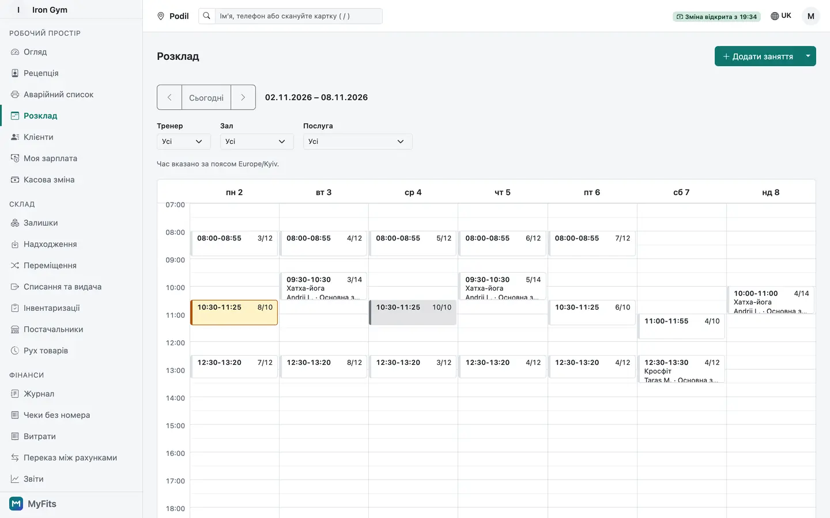Click the Сьогодні button
The width and height of the screenshot is (830, 518).
click(x=206, y=97)
